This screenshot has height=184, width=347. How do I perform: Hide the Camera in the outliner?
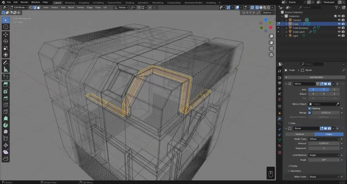(x=339, y=20)
